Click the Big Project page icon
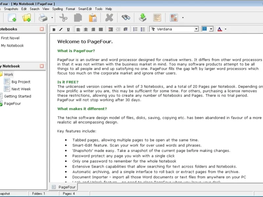263x197 pixels. (x=7, y=81)
